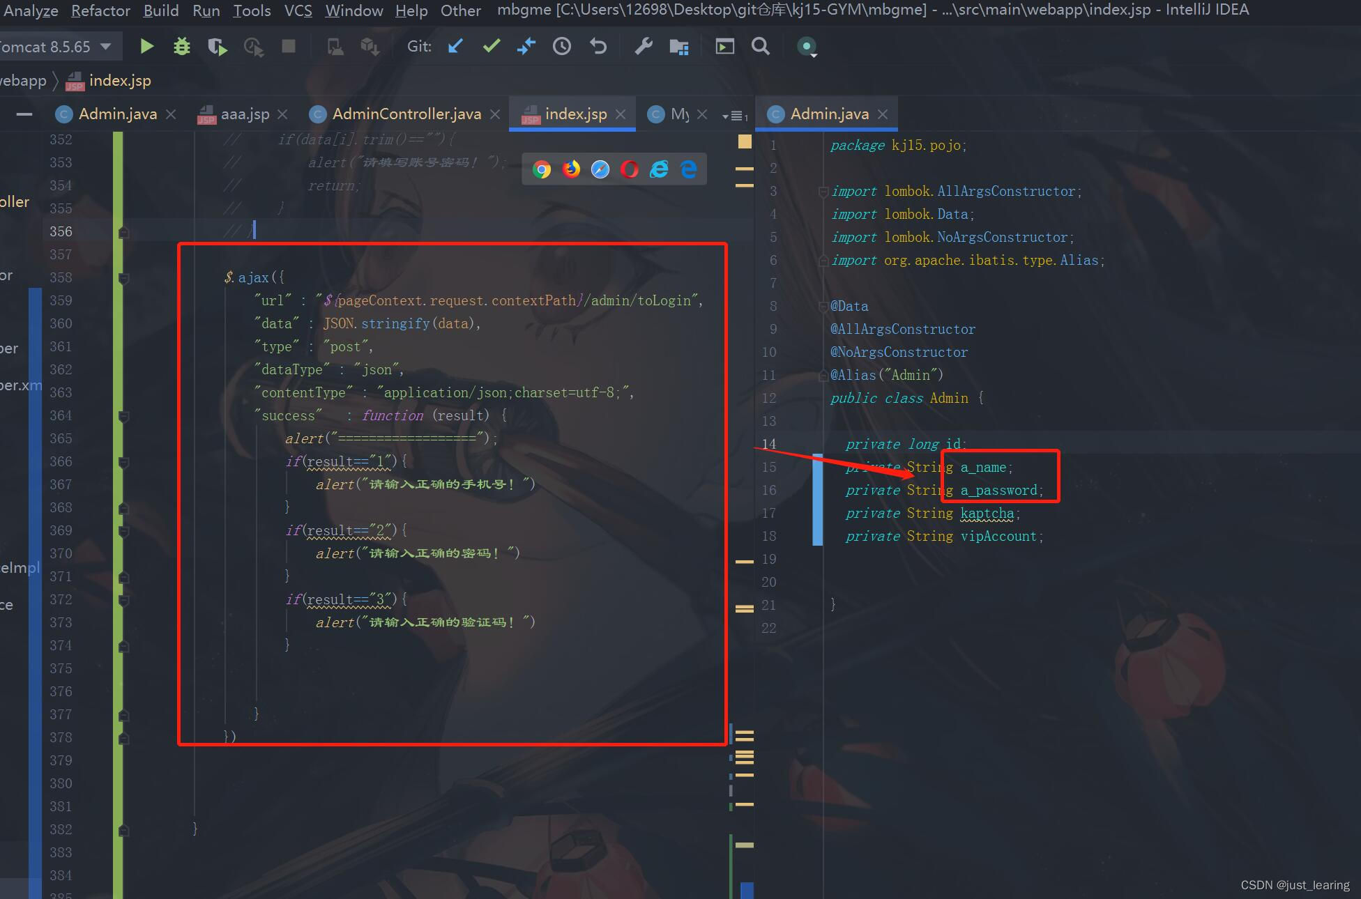The width and height of the screenshot is (1361, 899).
Task: Click the Debug bug icon
Action: [x=182, y=47]
